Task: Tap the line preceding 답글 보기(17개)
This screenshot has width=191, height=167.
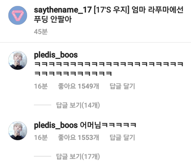Action: click(43, 156)
